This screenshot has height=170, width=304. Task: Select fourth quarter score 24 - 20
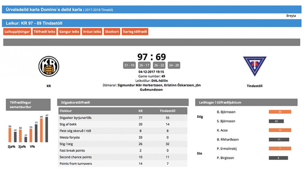[x=174, y=65]
